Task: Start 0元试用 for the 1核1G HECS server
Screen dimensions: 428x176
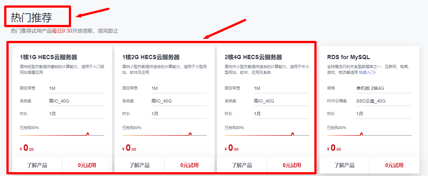Action: (87, 165)
